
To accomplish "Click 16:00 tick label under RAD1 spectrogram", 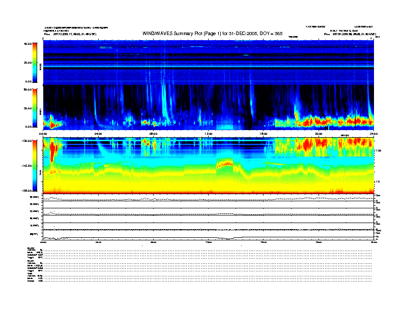I will pyautogui.click(x=264, y=134).
